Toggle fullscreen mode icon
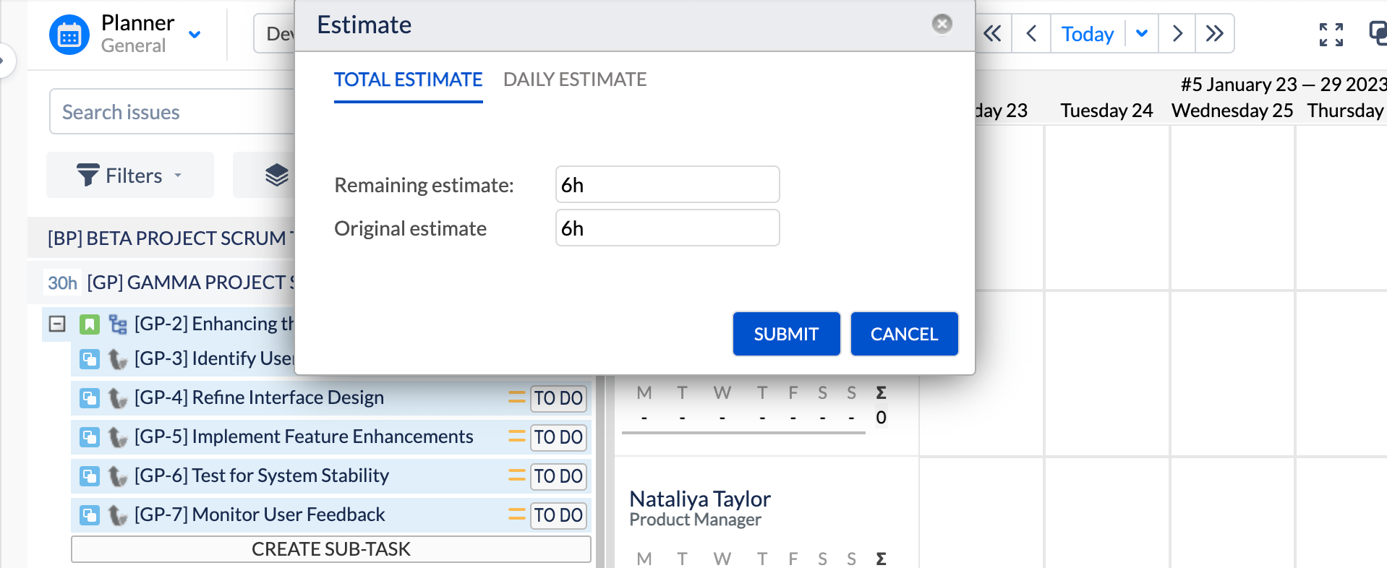This screenshot has width=1387, height=568. 1331,34
